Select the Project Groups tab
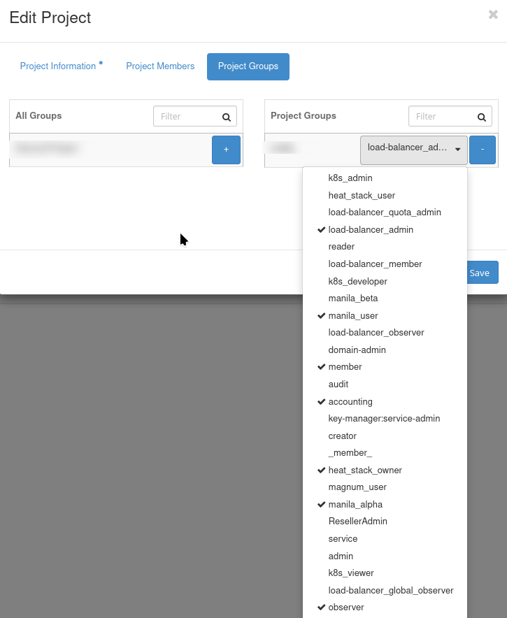 248,66
